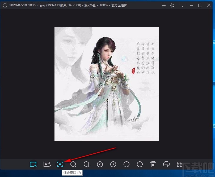Rotate the image clockwise
Screen dimensions: 215x177
tap(140, 164)
